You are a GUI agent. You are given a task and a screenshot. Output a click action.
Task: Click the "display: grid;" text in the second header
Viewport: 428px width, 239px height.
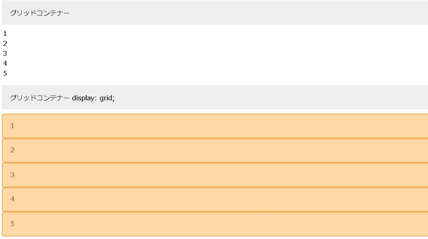click(93, 98)
